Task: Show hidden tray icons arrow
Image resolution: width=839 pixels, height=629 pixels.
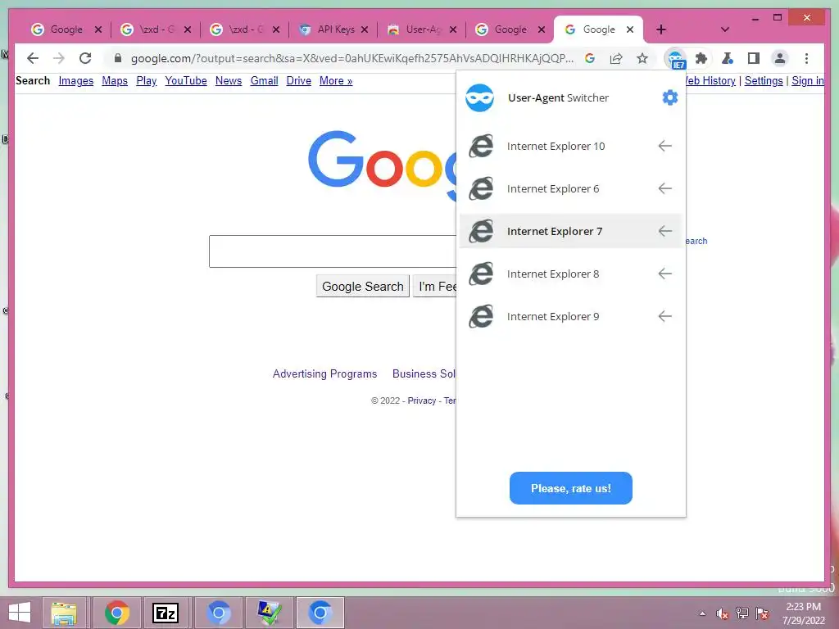Action: point(702,613)
